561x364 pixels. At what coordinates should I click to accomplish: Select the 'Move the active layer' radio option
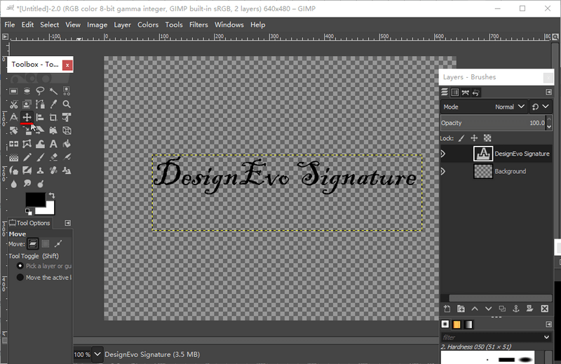20,278
